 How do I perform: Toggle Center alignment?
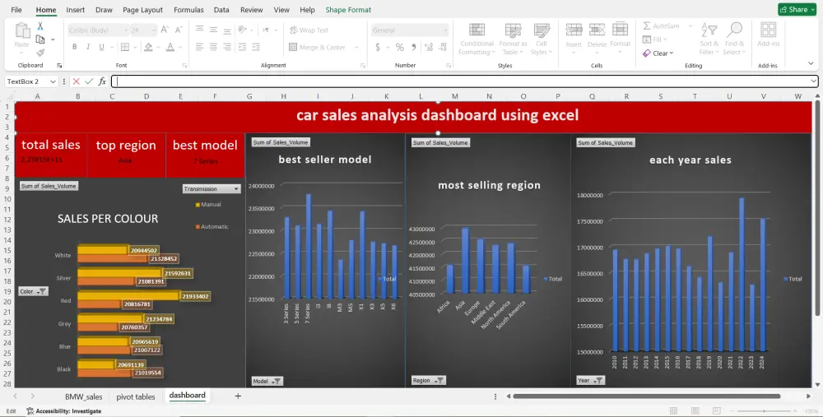[x=213, y=47]
